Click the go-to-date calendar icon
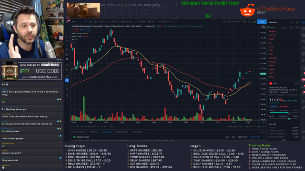 tap(112, 127)
